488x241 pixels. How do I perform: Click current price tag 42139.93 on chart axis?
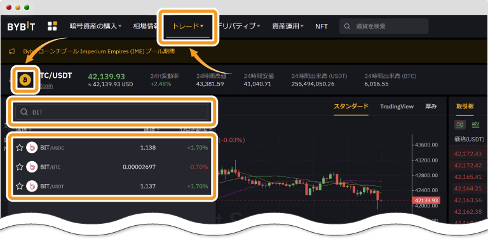pyautogui.click(x=426, y=200)
